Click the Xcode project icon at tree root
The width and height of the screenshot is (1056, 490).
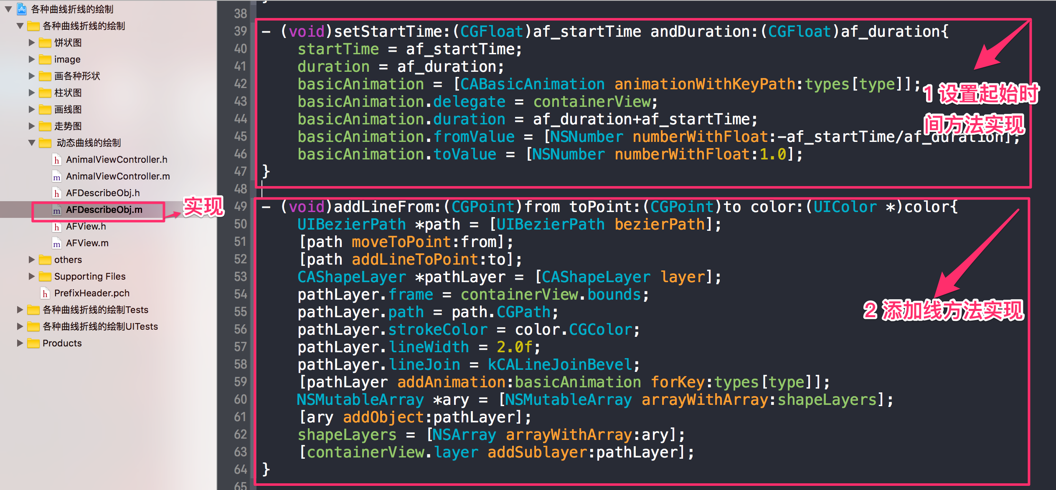tap(22, 9)
